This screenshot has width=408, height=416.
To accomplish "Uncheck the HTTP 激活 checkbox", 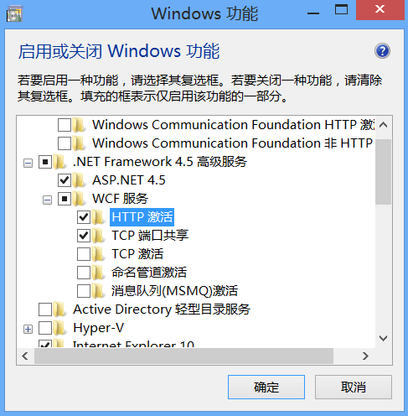I will tap(84, 217).
